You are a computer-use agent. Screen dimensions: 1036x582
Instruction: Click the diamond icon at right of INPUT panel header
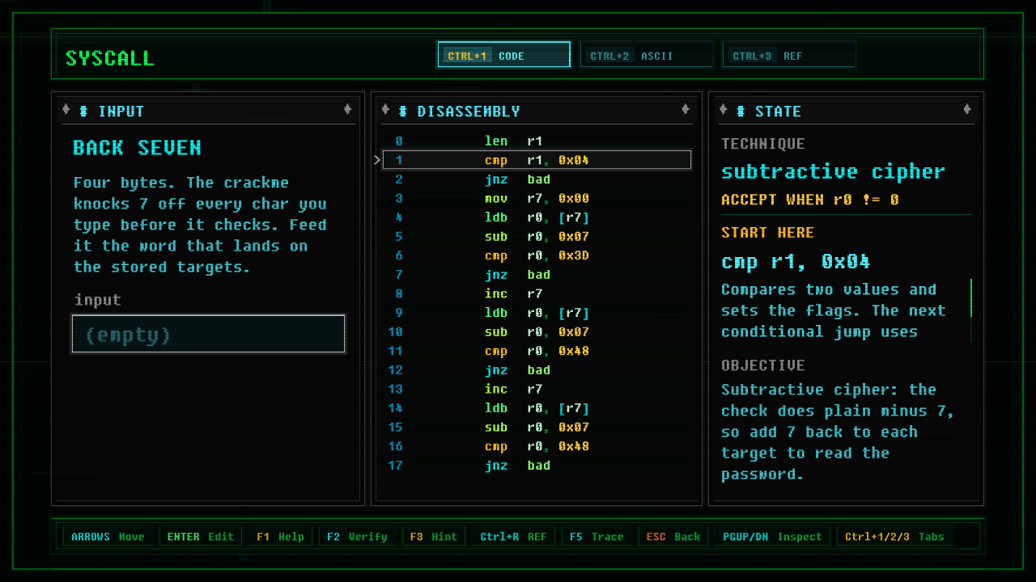347,110
